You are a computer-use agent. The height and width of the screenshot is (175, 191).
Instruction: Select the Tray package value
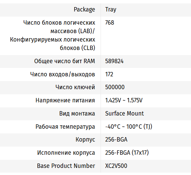111,10
